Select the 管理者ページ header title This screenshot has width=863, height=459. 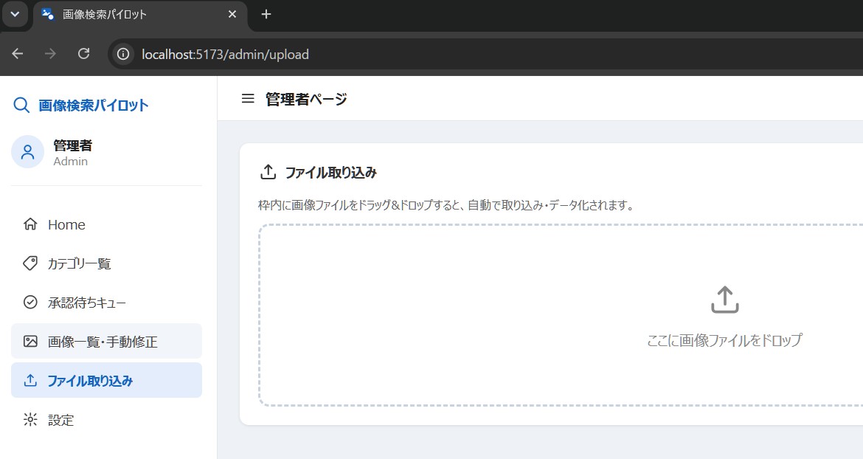tap(307, 99)
